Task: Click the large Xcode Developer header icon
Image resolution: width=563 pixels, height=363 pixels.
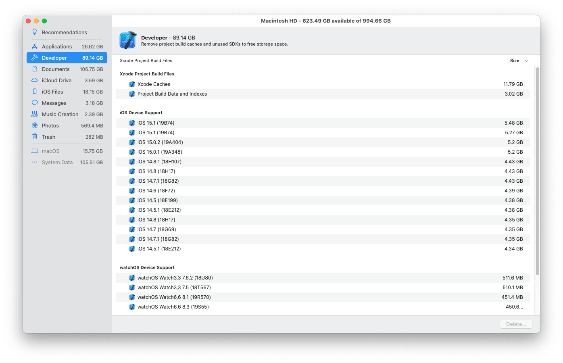Action: point(128,40)
